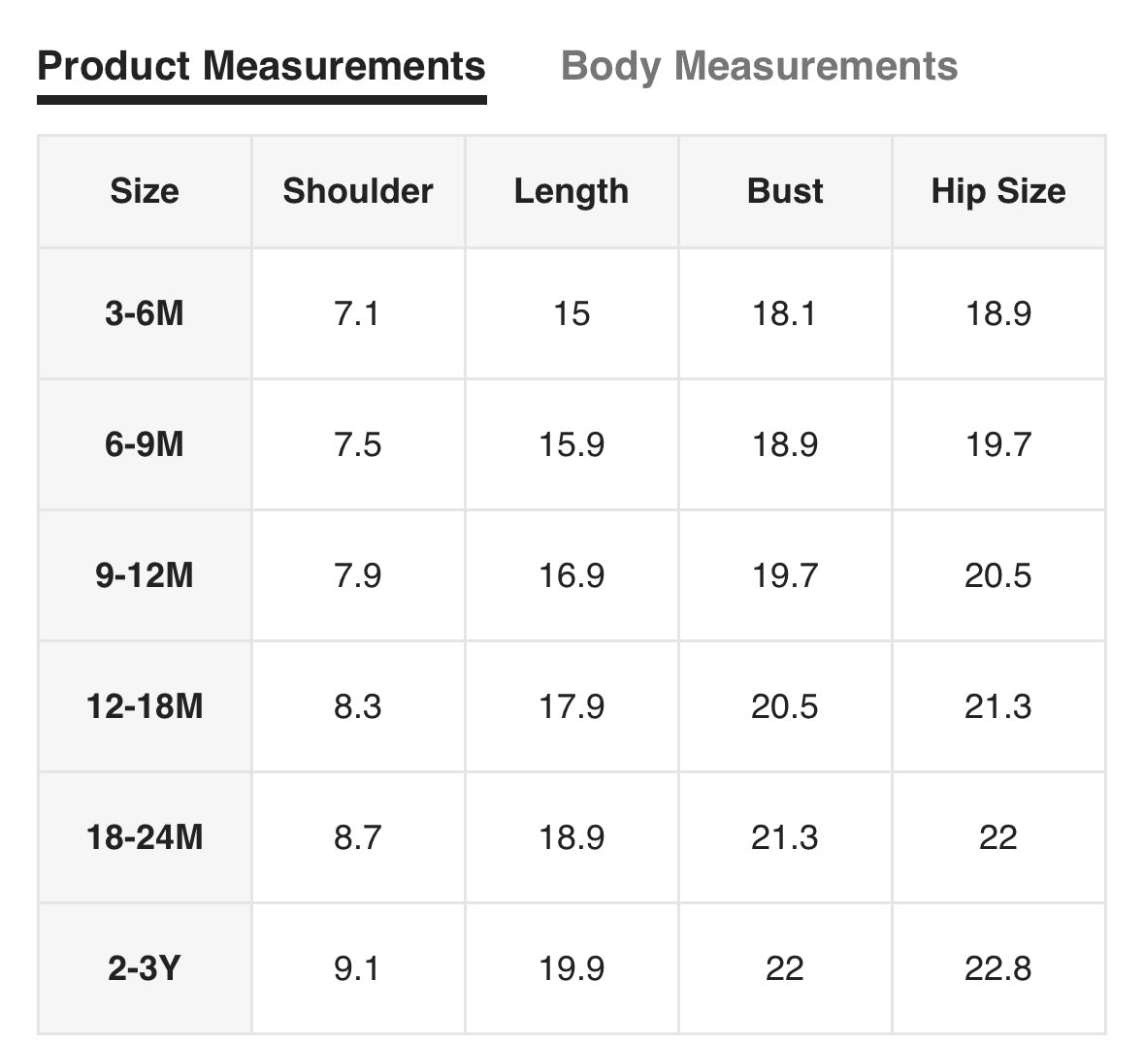
Task: Click the Size column header
Action: coord(145,191)
